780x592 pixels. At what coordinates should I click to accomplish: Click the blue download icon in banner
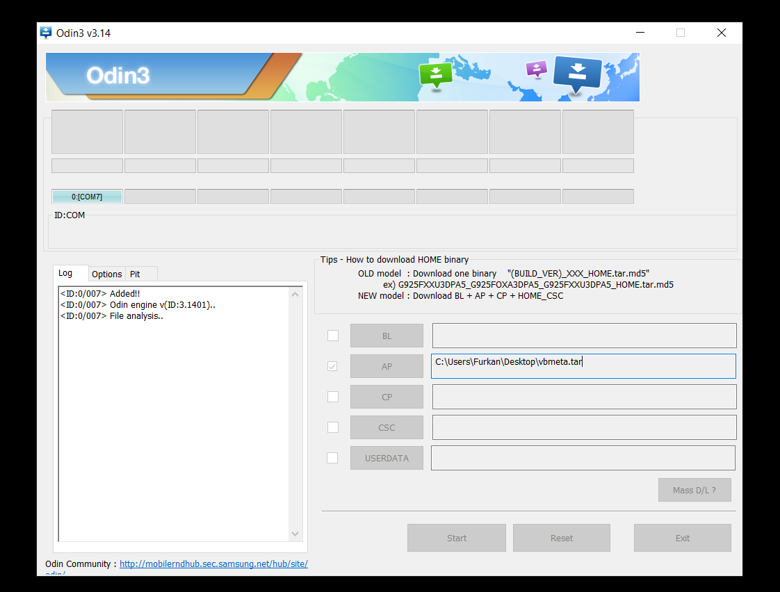coord(577,74)
